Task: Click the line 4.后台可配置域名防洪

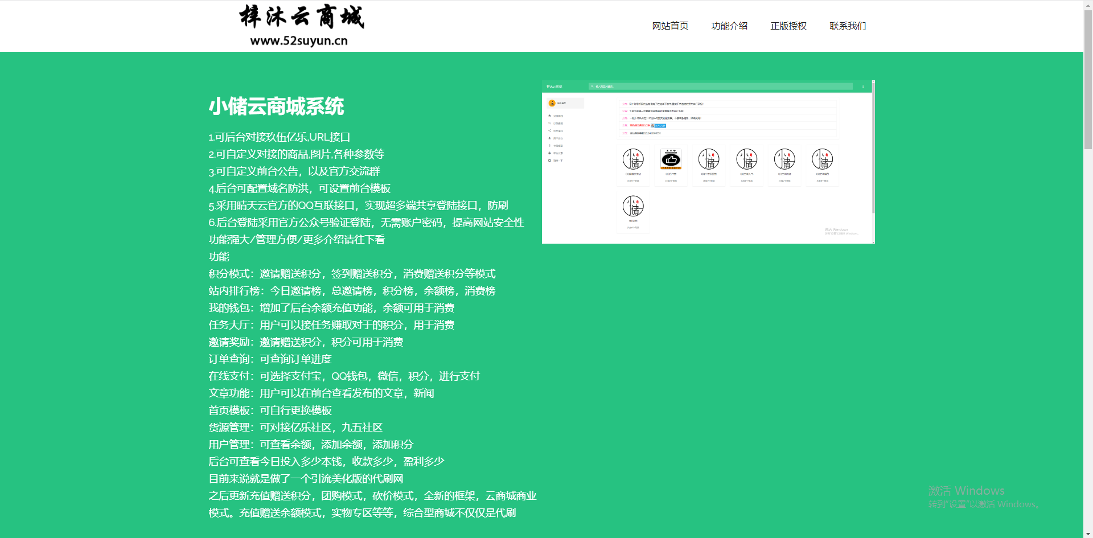Action: (299, 188)
